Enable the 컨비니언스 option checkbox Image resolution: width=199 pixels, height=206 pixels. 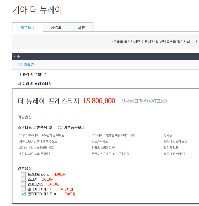(x=23, y=184)
